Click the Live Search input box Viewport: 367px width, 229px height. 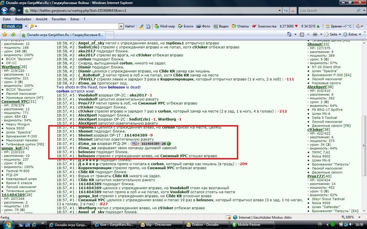click(x=327, y=11)
